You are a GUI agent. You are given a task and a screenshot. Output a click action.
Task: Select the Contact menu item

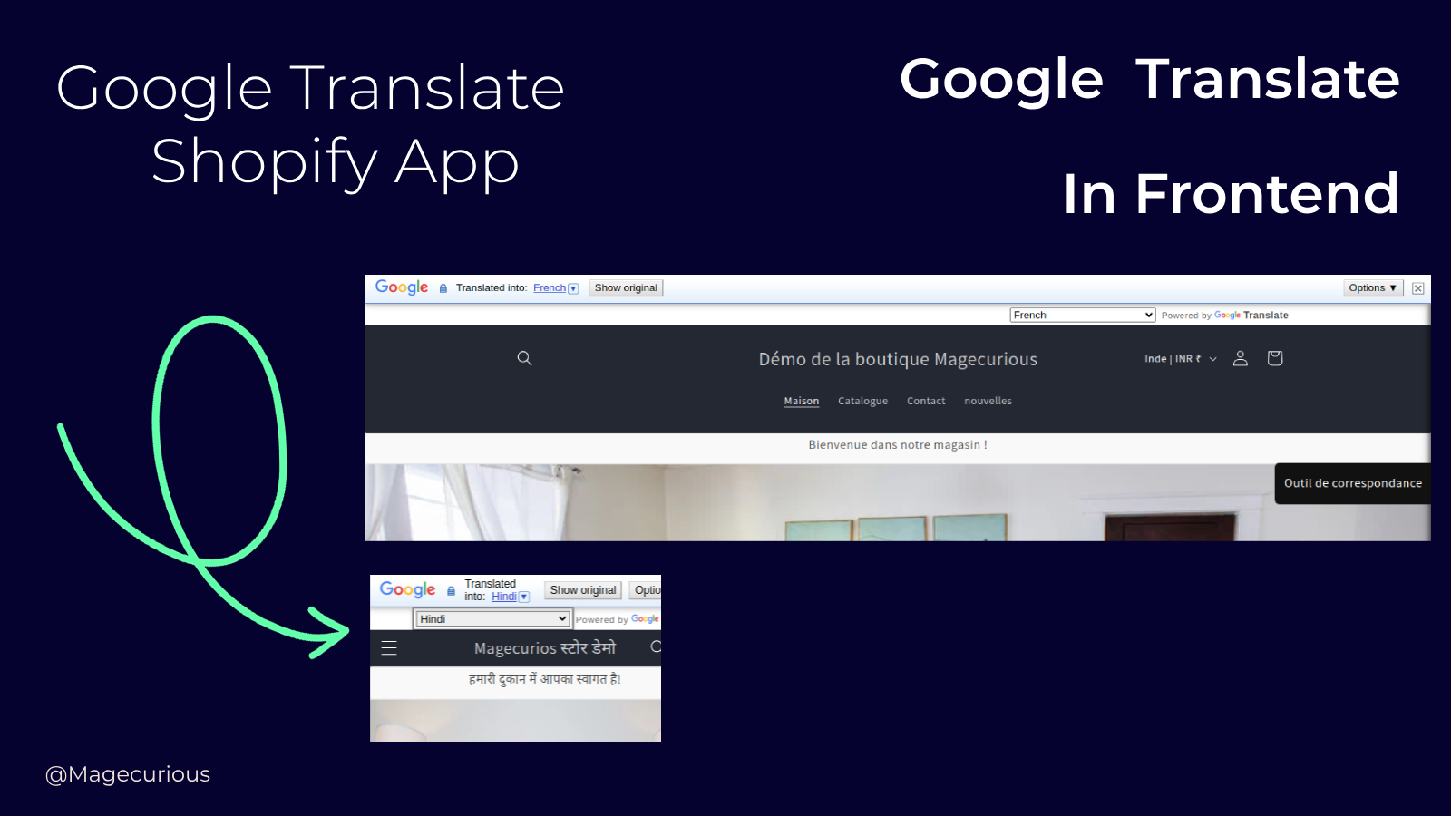tap(926, 401)
